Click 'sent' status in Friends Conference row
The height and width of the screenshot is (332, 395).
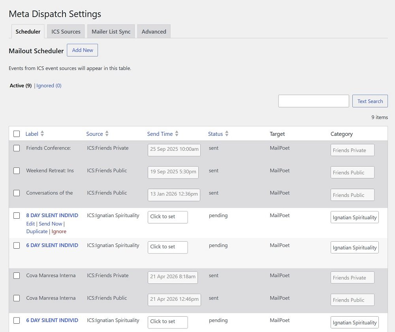214,148
